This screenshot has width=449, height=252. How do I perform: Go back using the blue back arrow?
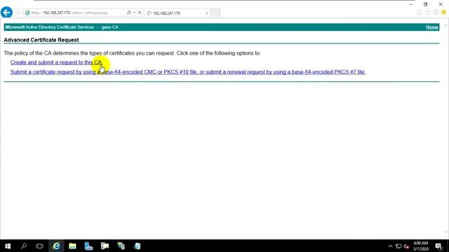(x=6, y=13)
